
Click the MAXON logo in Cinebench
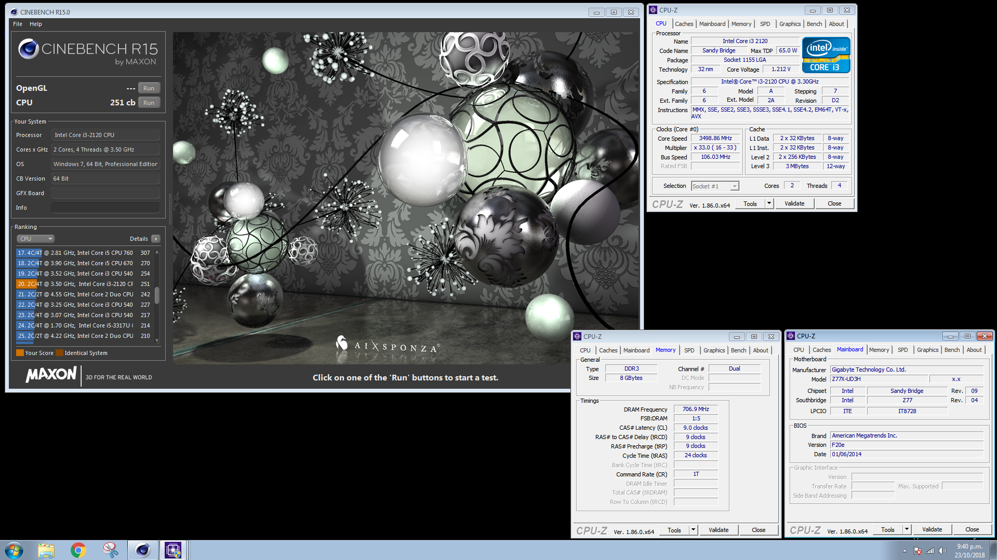(x=51, y=374)
